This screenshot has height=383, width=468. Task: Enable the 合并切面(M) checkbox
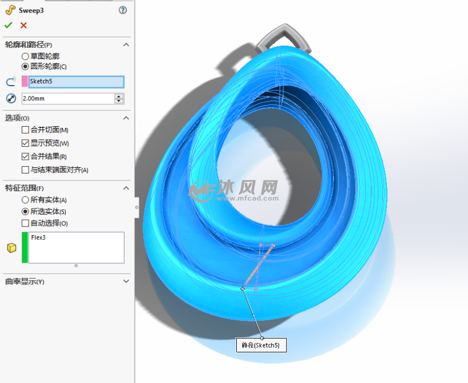pos(25,130)
